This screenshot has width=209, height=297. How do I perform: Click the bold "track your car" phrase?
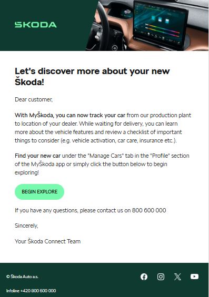coord(107,115)
